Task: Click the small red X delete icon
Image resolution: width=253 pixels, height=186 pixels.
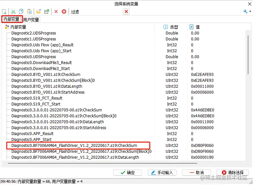Action: tap(56, 12)
